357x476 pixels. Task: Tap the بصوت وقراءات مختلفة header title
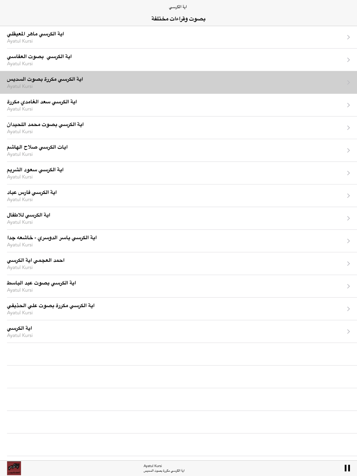[178, 19]
